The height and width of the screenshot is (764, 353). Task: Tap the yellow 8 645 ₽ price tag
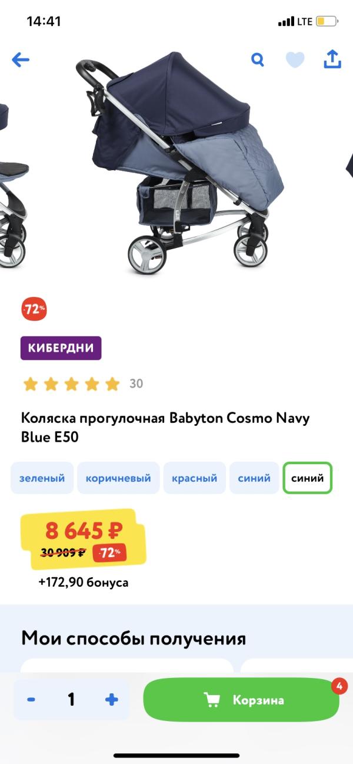tap(84, 540)
